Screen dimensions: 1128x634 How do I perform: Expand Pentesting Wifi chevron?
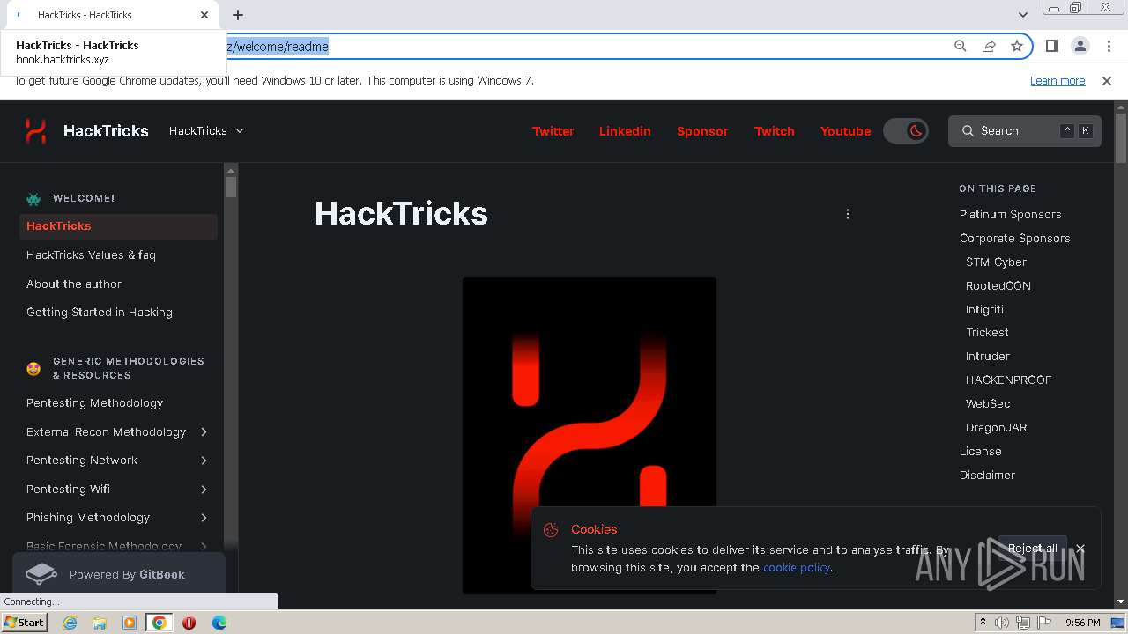tap(204, 489)
